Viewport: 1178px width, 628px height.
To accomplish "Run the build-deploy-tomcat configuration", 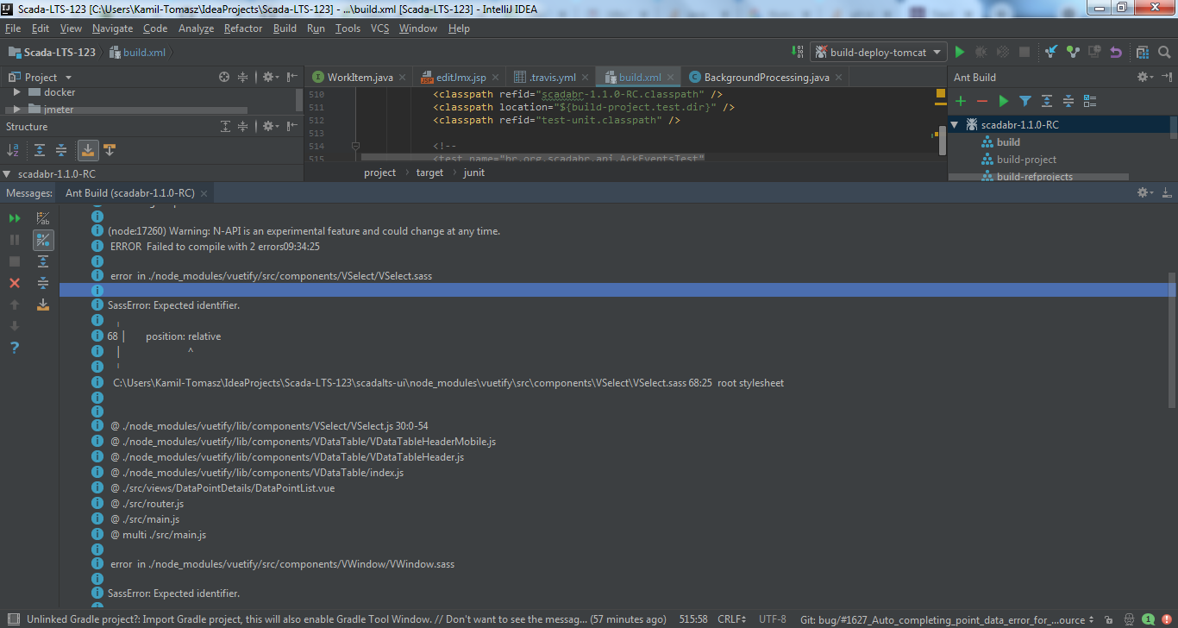I will (x=960, y=52).
